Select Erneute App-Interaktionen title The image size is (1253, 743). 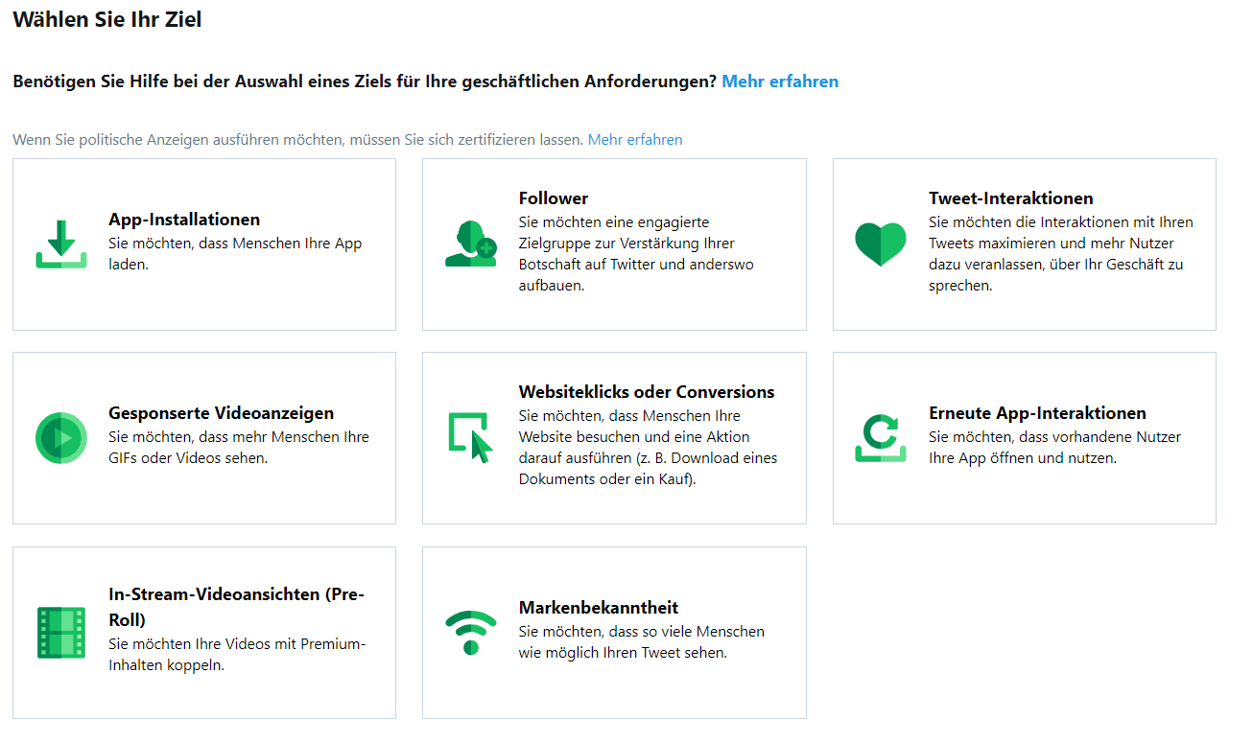(x=1037, y=413)
